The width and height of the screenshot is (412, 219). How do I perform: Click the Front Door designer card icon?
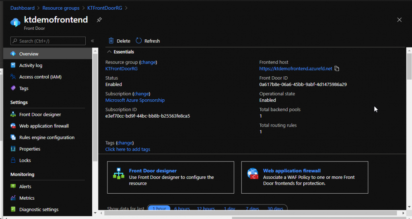[x=119, y=174]
